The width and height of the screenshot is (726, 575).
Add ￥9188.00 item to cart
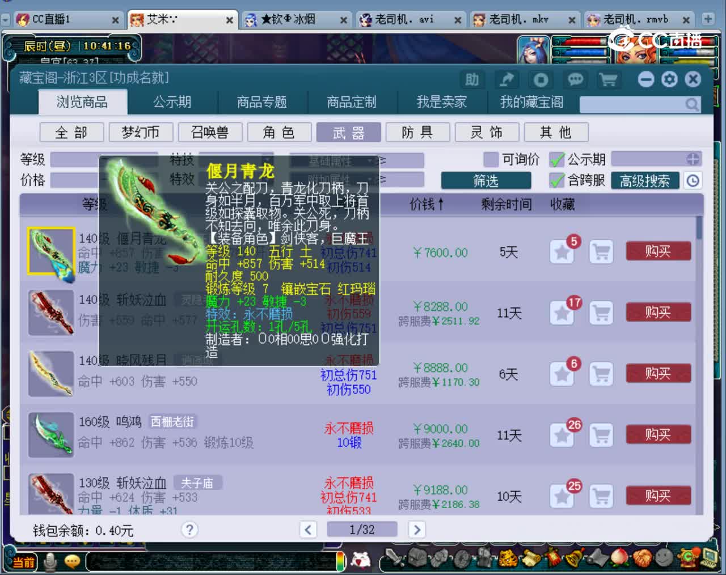pos(601,496)
